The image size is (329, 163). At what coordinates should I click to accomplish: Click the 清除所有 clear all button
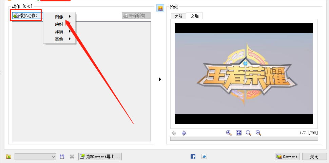point(136,16)
